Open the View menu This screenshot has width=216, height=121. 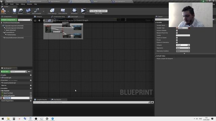pyautogui.click(x=17, y=4)
